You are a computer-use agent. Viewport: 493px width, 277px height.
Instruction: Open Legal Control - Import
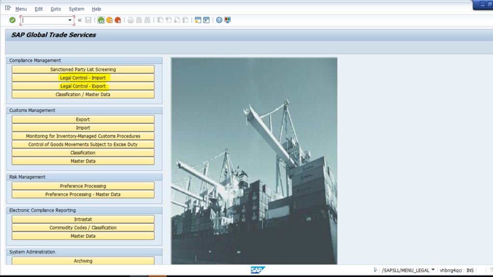coord(83,77)
